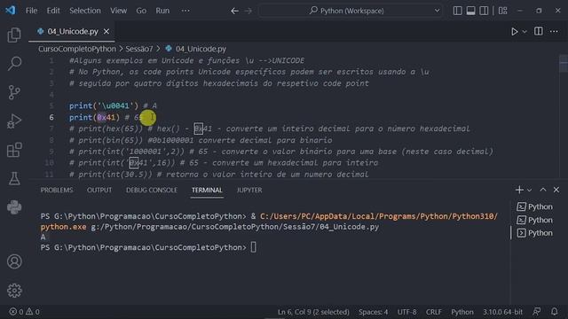Screen dimensions: 568x319
Task: Change file encoding via UTF-8
Action: tap(406, 312)
